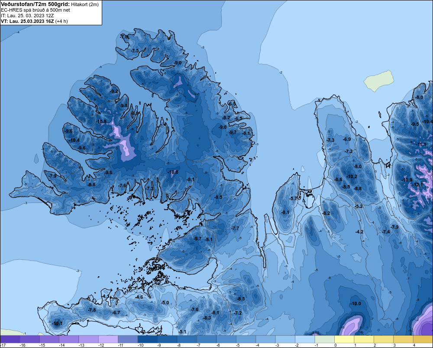Click the legend swatch between -11 and -10

[128, 339]
